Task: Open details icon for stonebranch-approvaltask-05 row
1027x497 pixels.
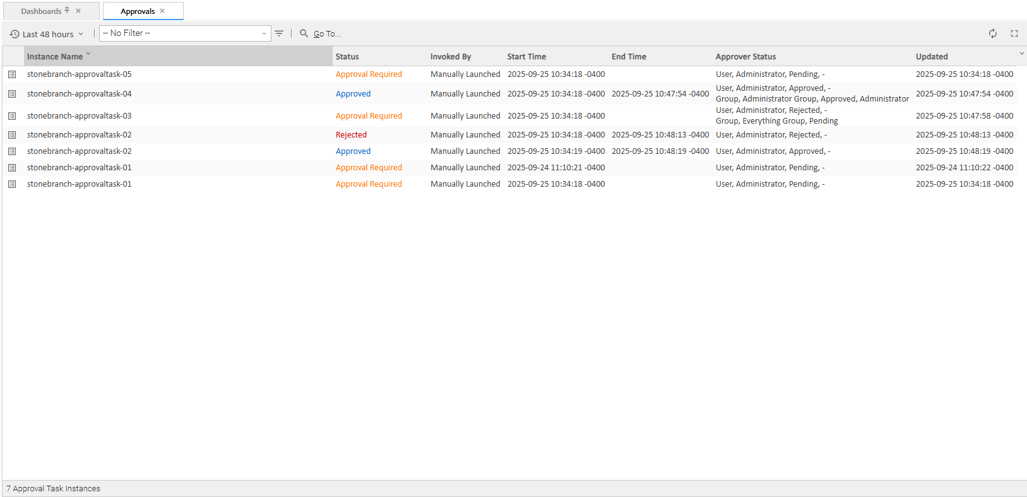Action: pyautogui.click(x=12, y=74)
